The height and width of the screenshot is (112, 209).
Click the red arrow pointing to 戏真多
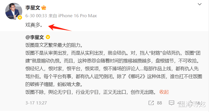click(60, 27)
